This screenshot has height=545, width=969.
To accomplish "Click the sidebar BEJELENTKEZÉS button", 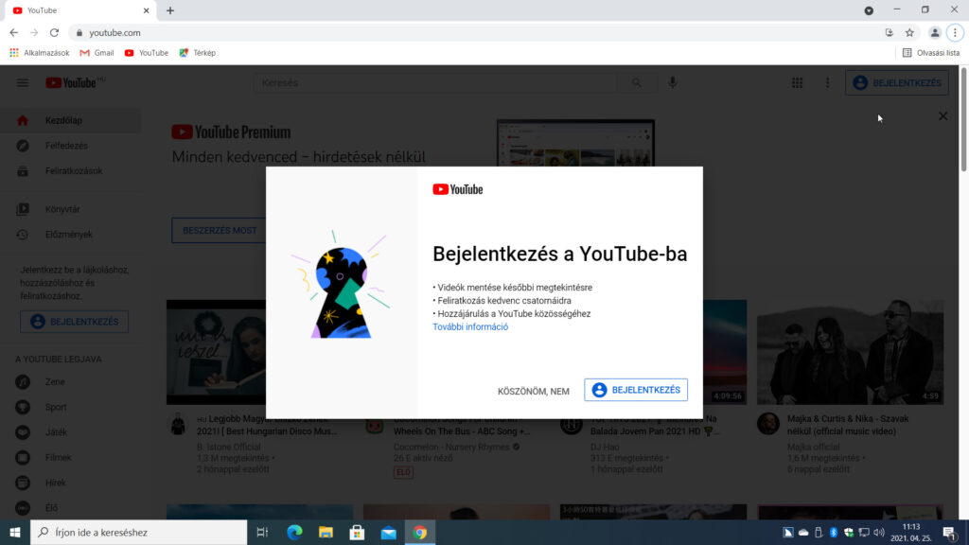I will [74, 322].
